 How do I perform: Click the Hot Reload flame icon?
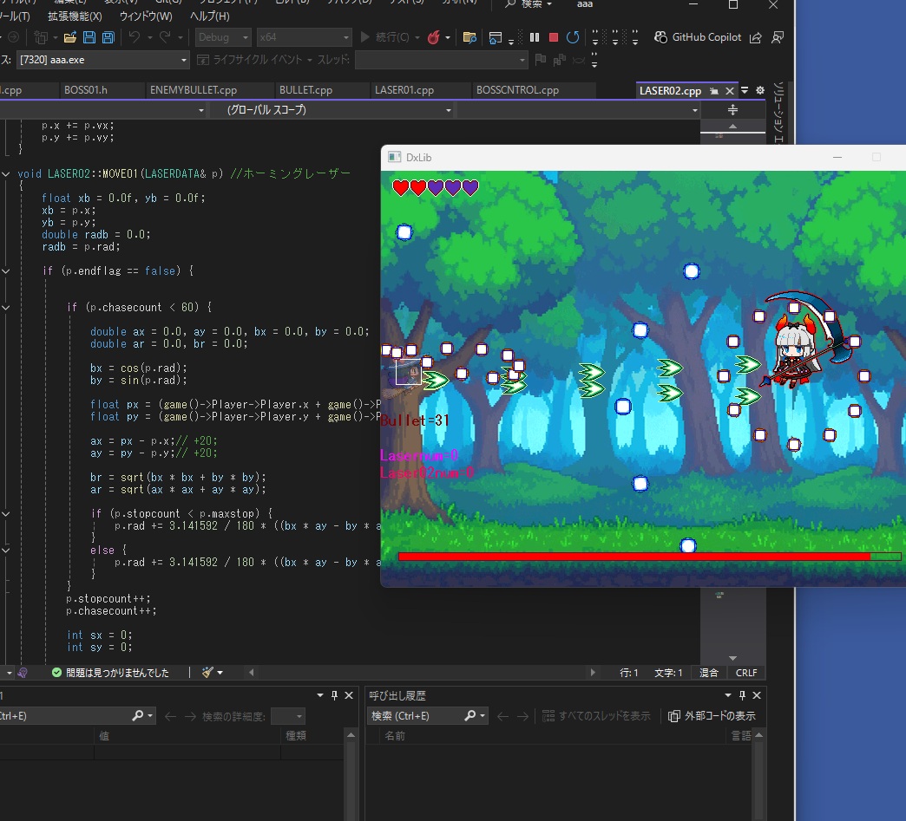click(433, 37)
